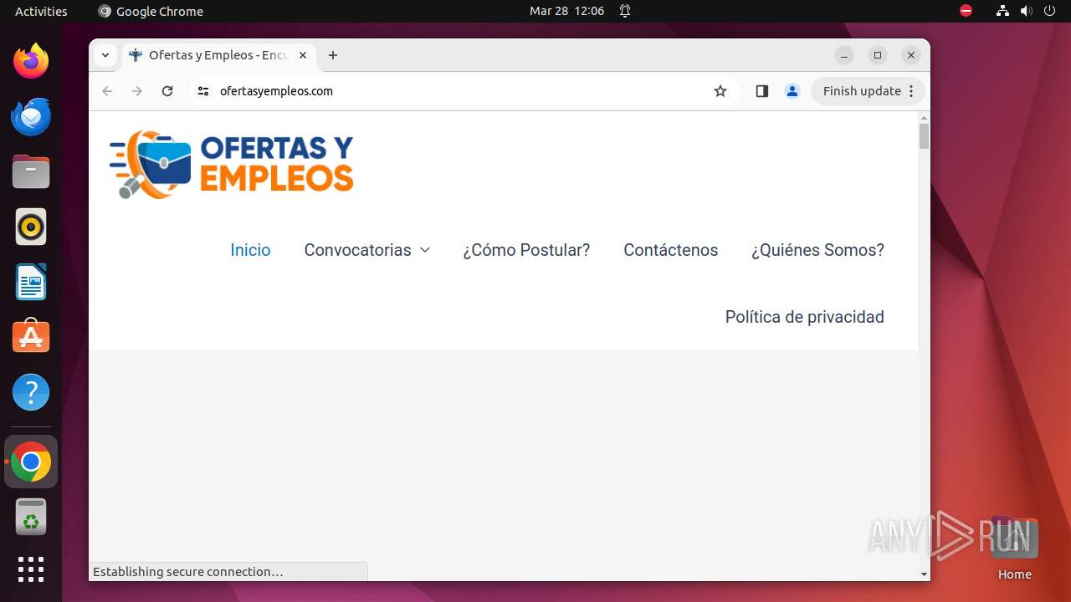Open the Chrome profile avatar
The width and height of the screenshot is (1071, 602).
(792, 91)
